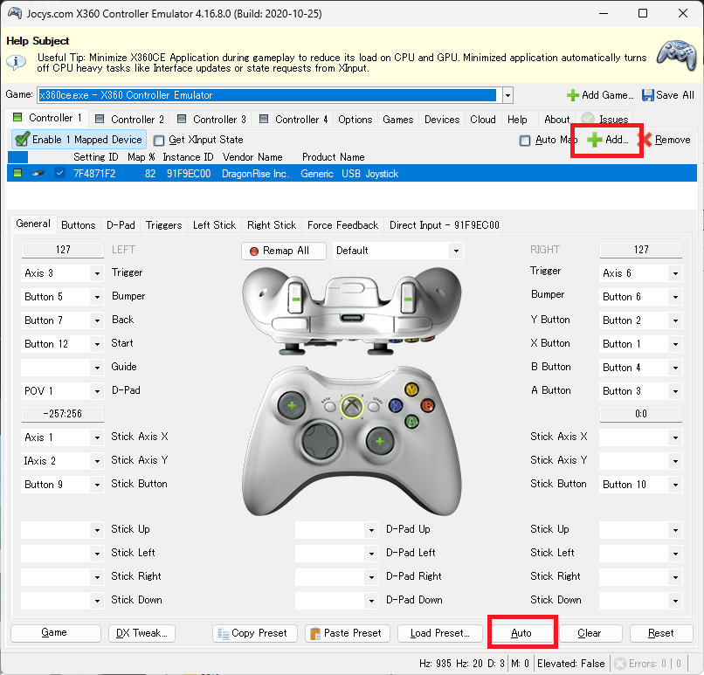Expand the Game executable dropdown
704x675 pixels.
pyautogui.click(x=507, y=95)
